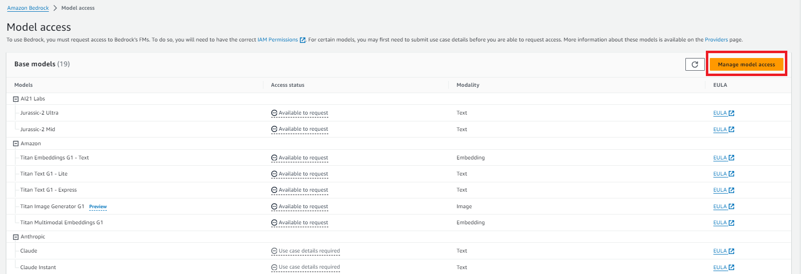Select Titan Text G1 - Express model name
The height and width of the screenshot is (274, 801).
(48, 190)
